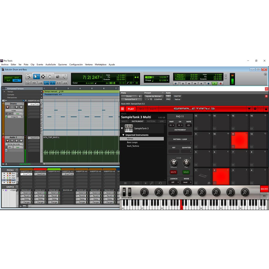Screen dimensions: 269x269
Task: Toggle Tab to Transients button
Action: 34,83
